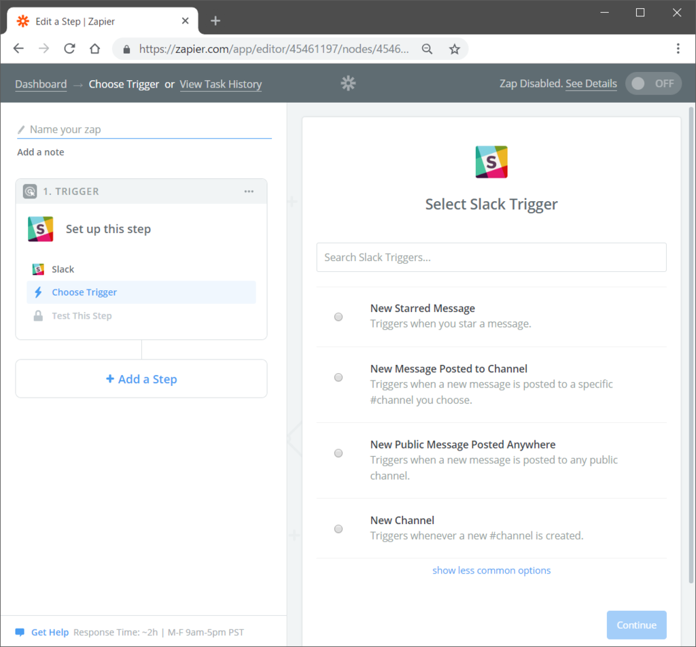Click the lock icon next to Test This Step
696x647 pixels.
point(38,315)
